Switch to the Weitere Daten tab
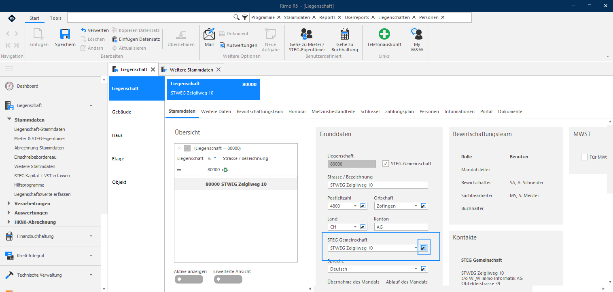Screen dimensions: 613x292 pyautogui.click(x=216, y=111)
